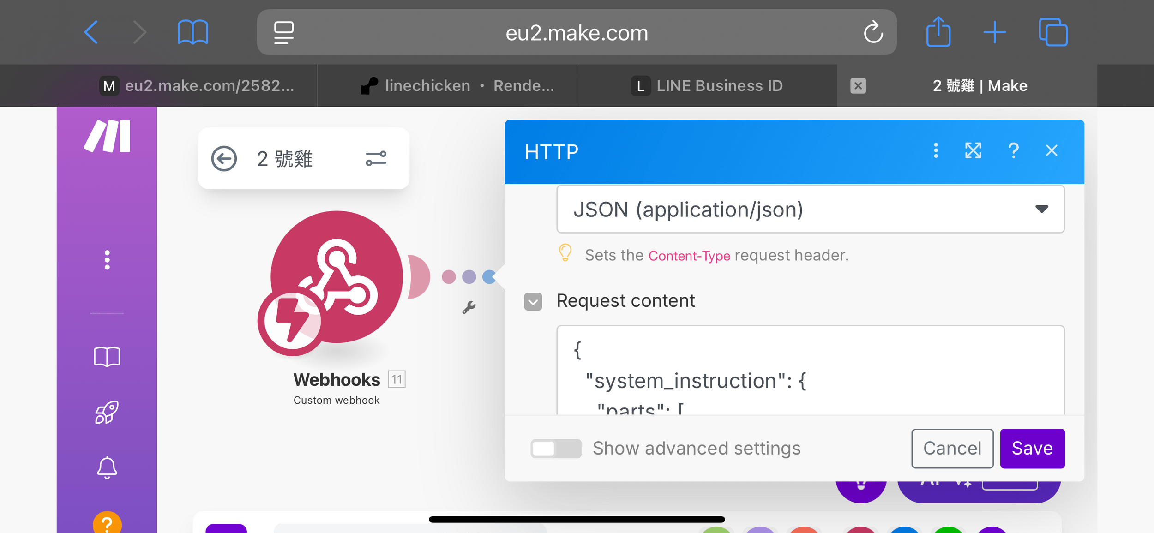This screenshot has height=533, width=1154.
Task: Click the Make logo in sidebar
Action: coord(107,136)
